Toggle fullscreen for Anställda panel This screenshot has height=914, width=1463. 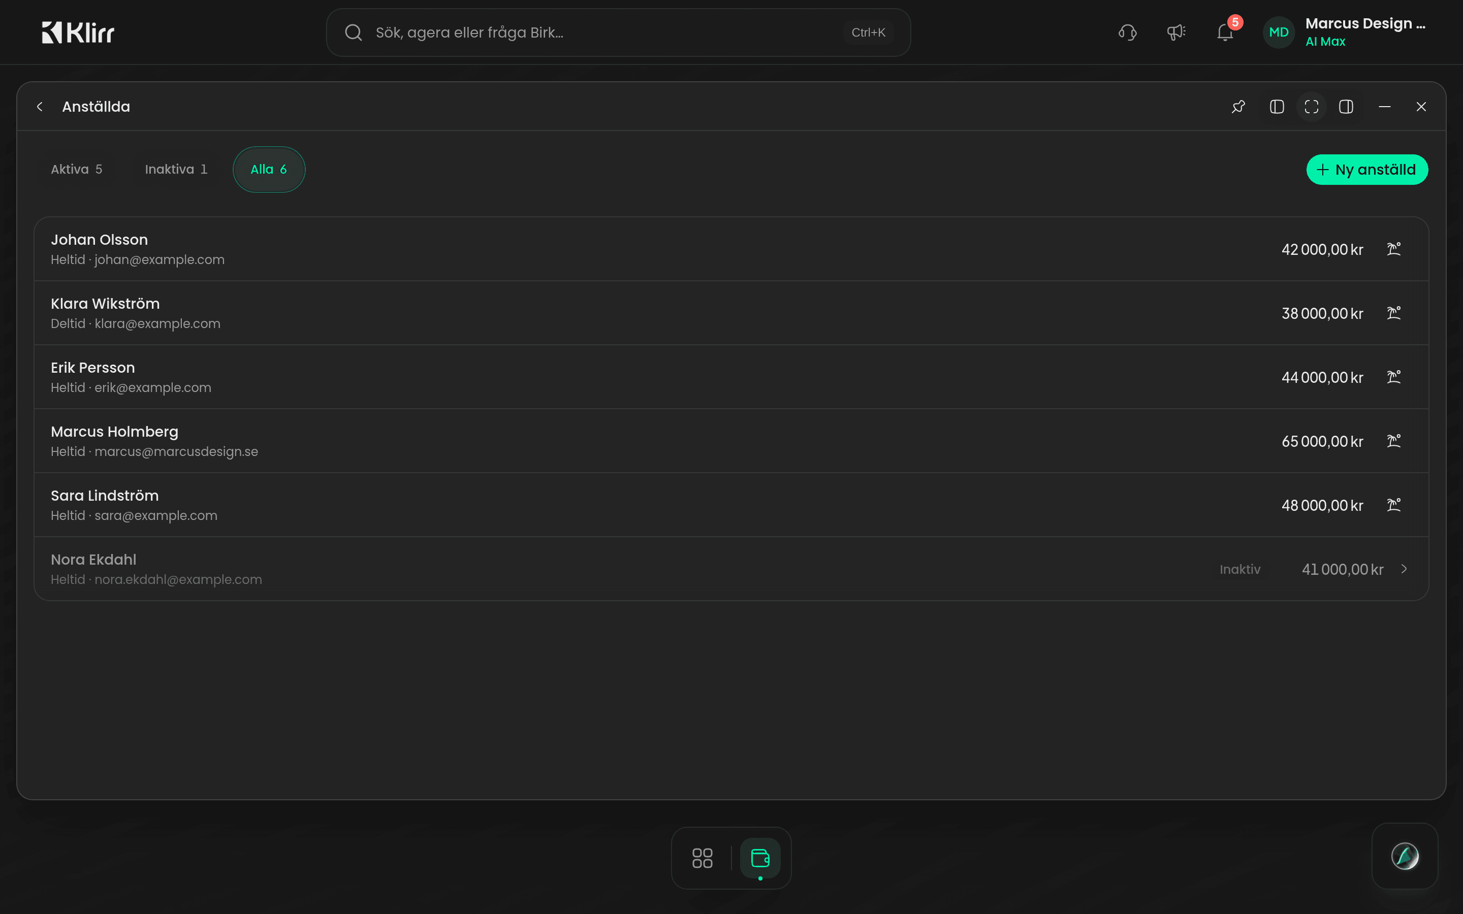click(x=1311, y=107)
